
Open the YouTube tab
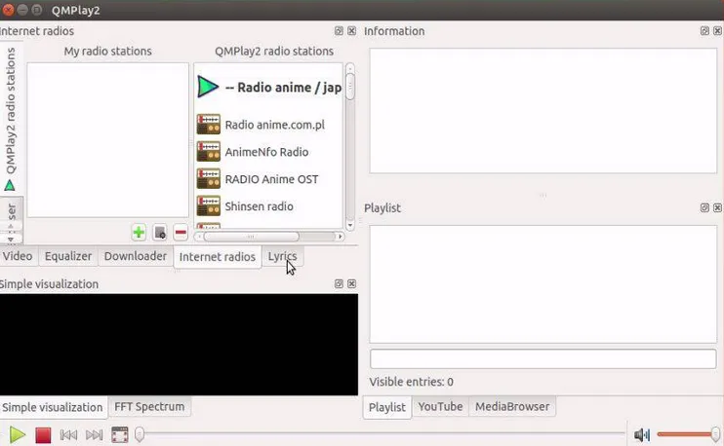(440, 407)
